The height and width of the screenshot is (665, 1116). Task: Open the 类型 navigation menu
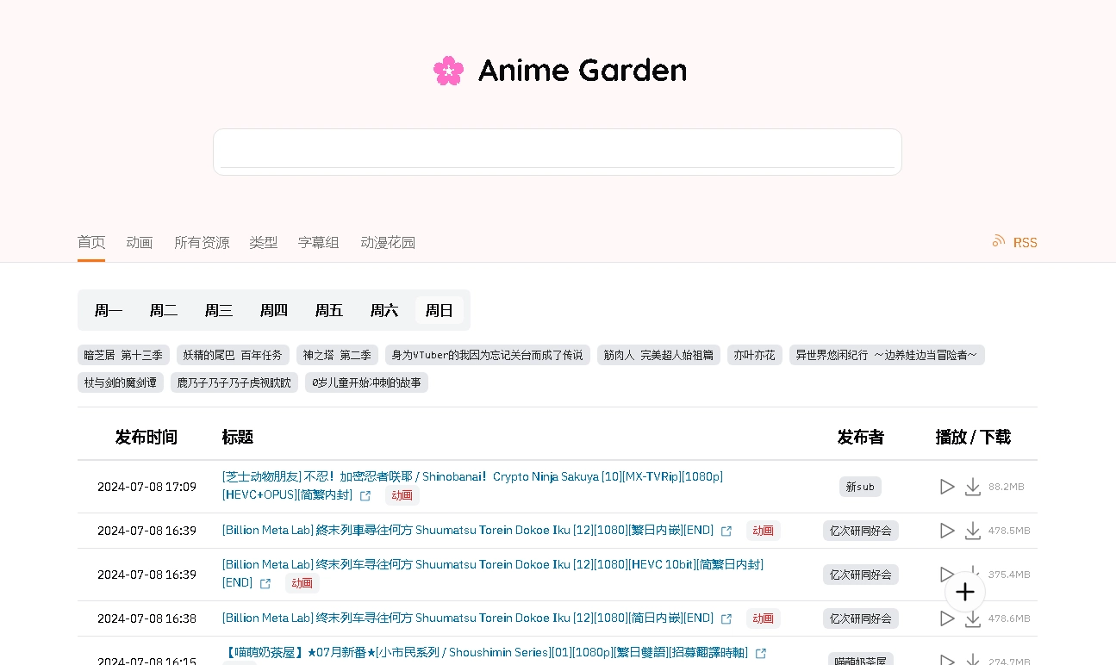click(x=264, y=242)
